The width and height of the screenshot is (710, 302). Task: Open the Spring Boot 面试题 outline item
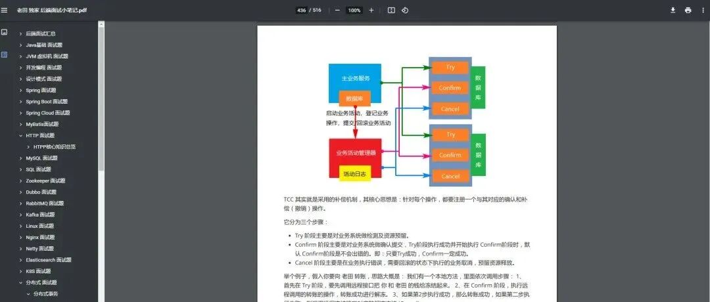(x=47, y=101)
